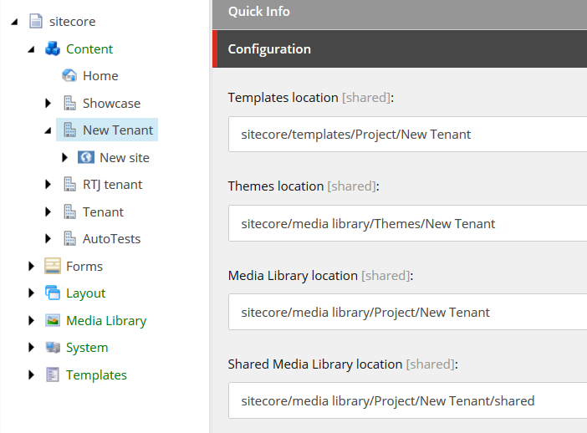The image size is (587, 433).
Task: Select the Tenant item label
Action: [x=103, y=211]
